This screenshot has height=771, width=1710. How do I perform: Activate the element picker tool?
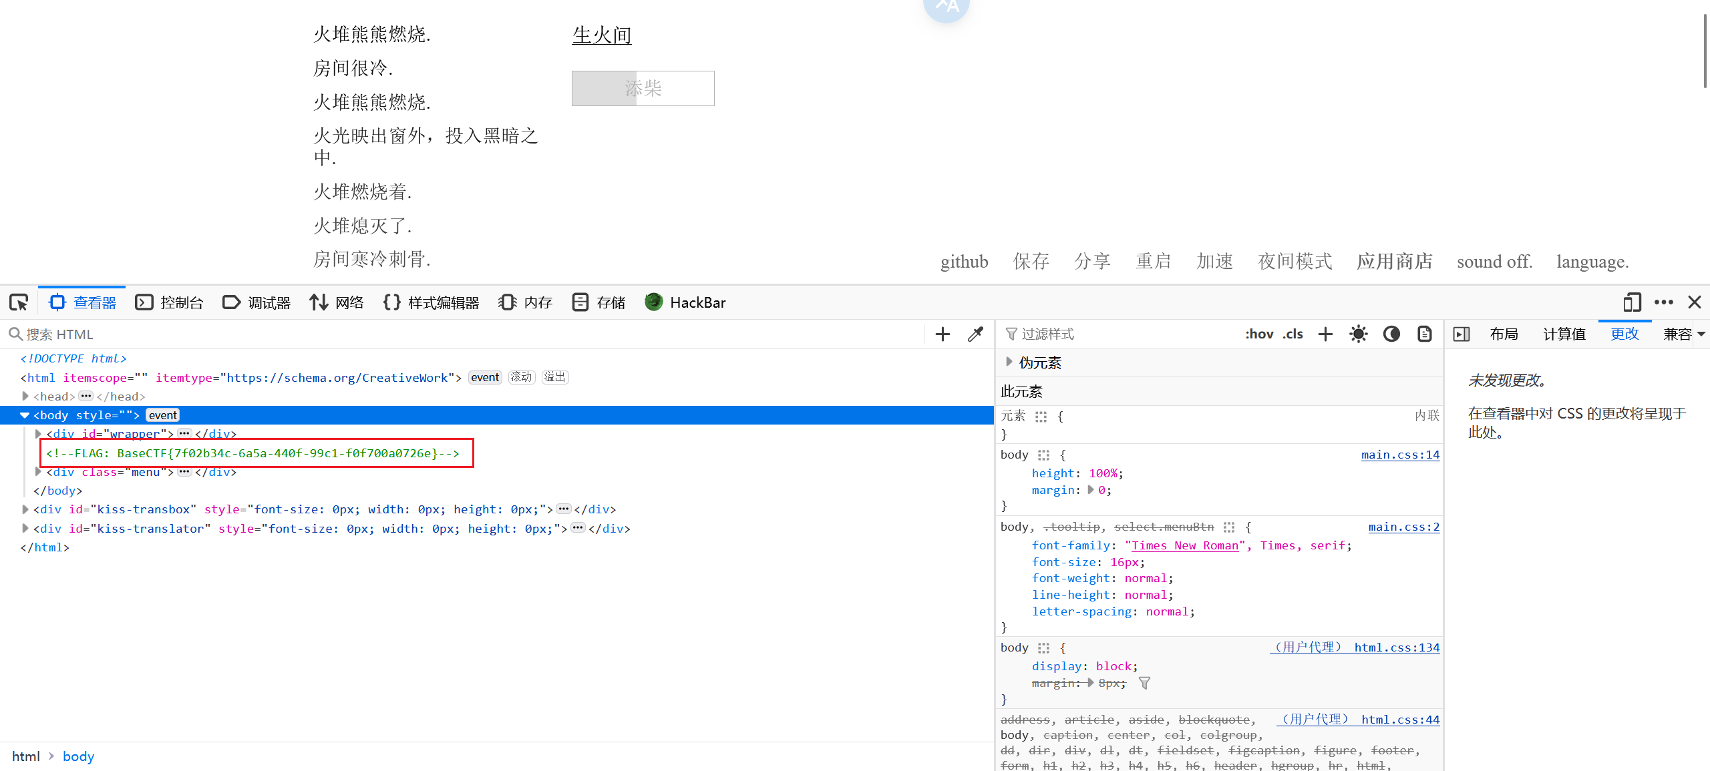tap(19, 302)
